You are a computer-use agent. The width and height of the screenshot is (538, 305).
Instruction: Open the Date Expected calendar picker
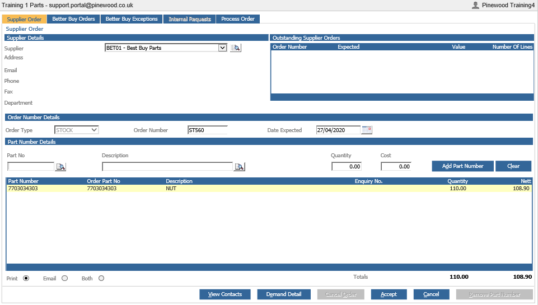(x=367, y=130)
